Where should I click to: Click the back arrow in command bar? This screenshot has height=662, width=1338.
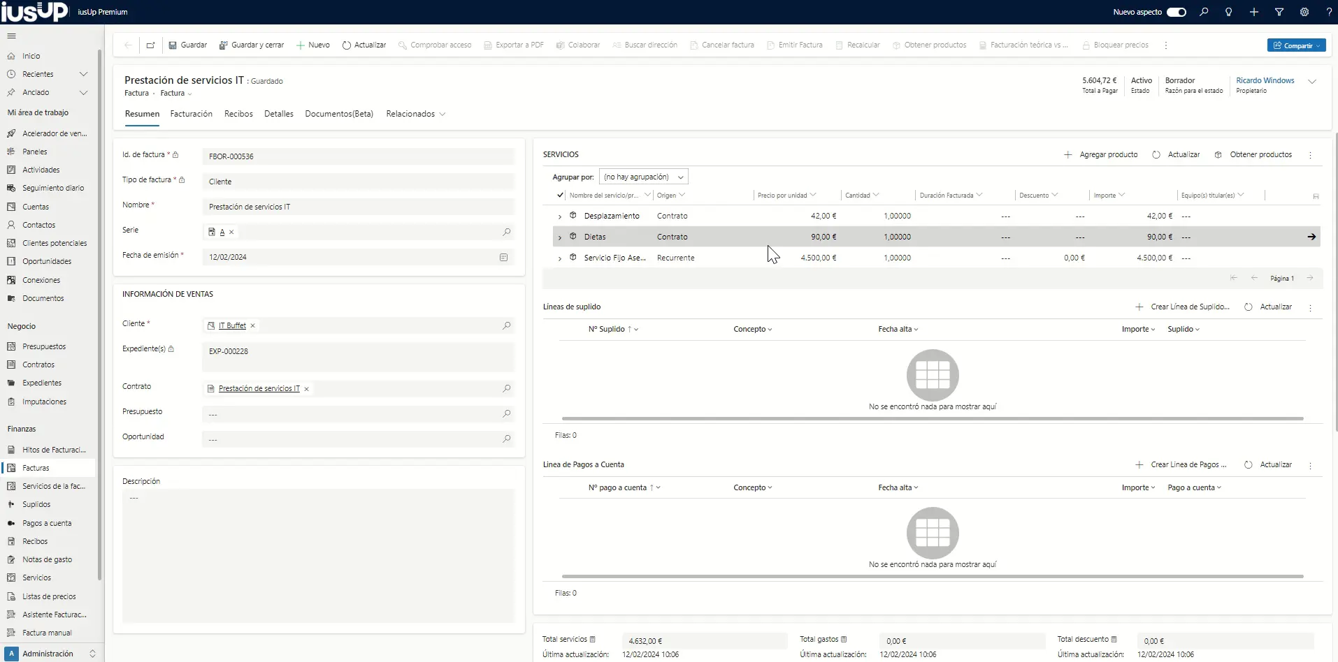tap(128, 45)
